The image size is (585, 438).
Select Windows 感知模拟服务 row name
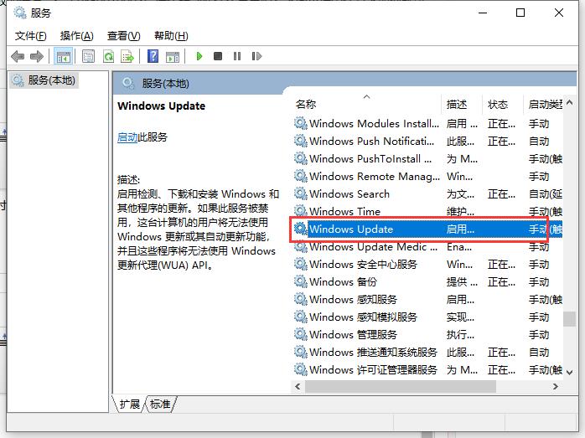point(363,317)
